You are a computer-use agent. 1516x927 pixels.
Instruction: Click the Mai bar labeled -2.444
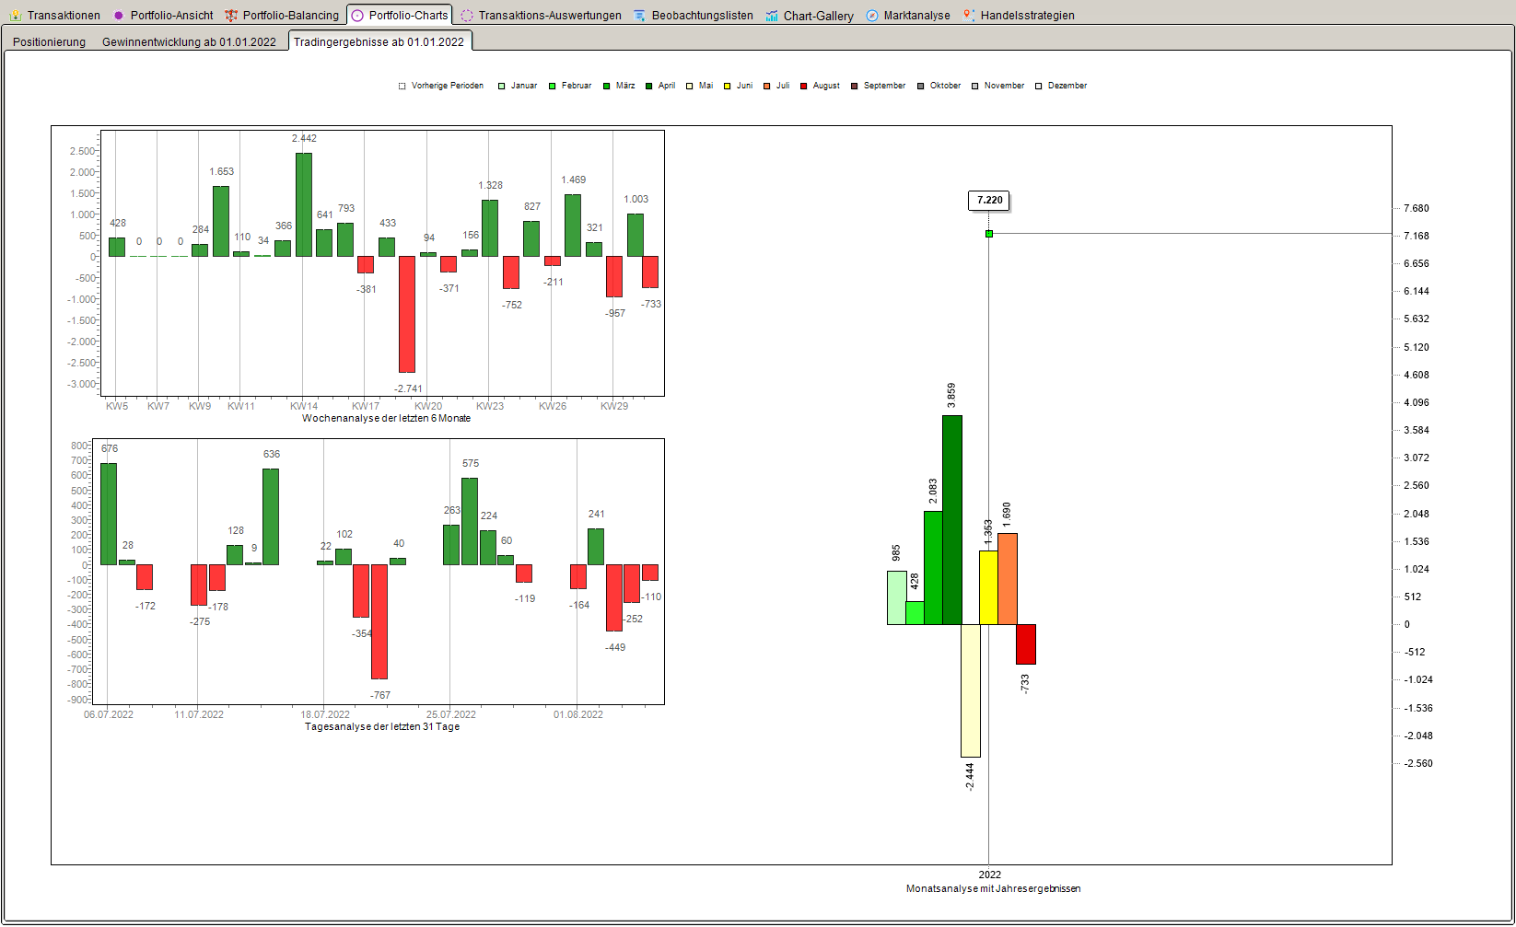(971, 690)
